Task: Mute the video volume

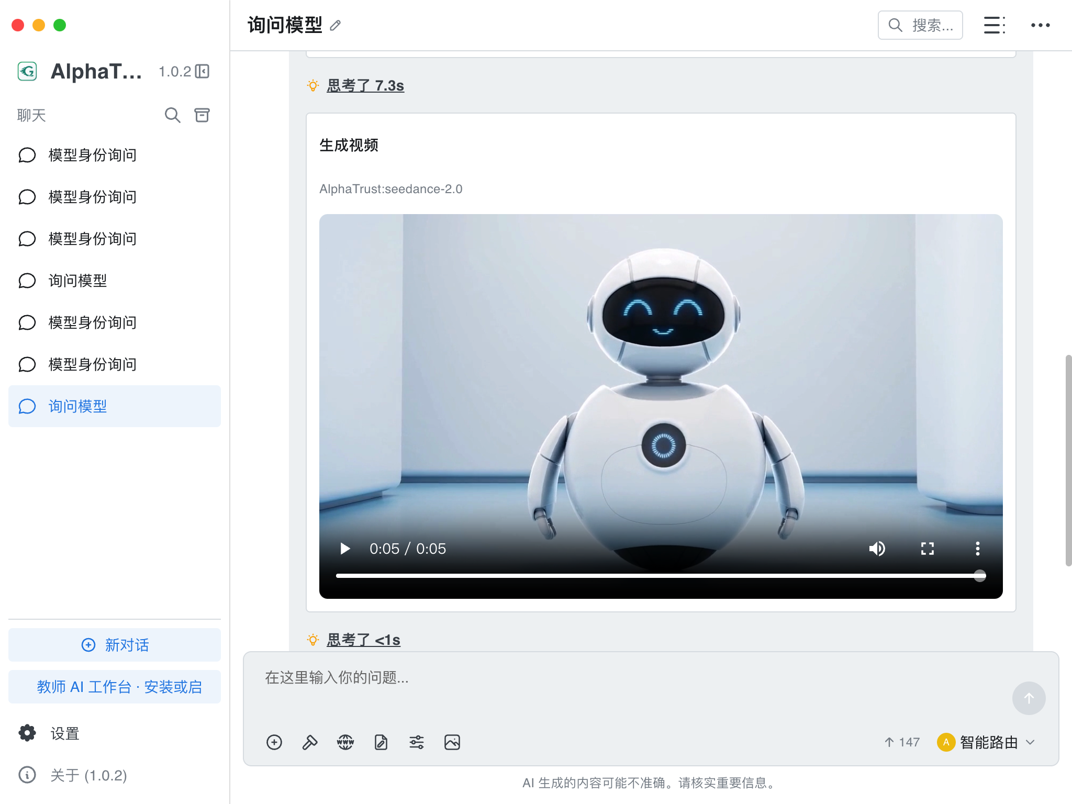Action: 877,549
